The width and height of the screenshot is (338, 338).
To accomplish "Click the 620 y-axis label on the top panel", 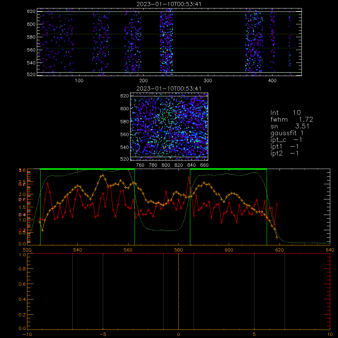I will click(31, 11).
